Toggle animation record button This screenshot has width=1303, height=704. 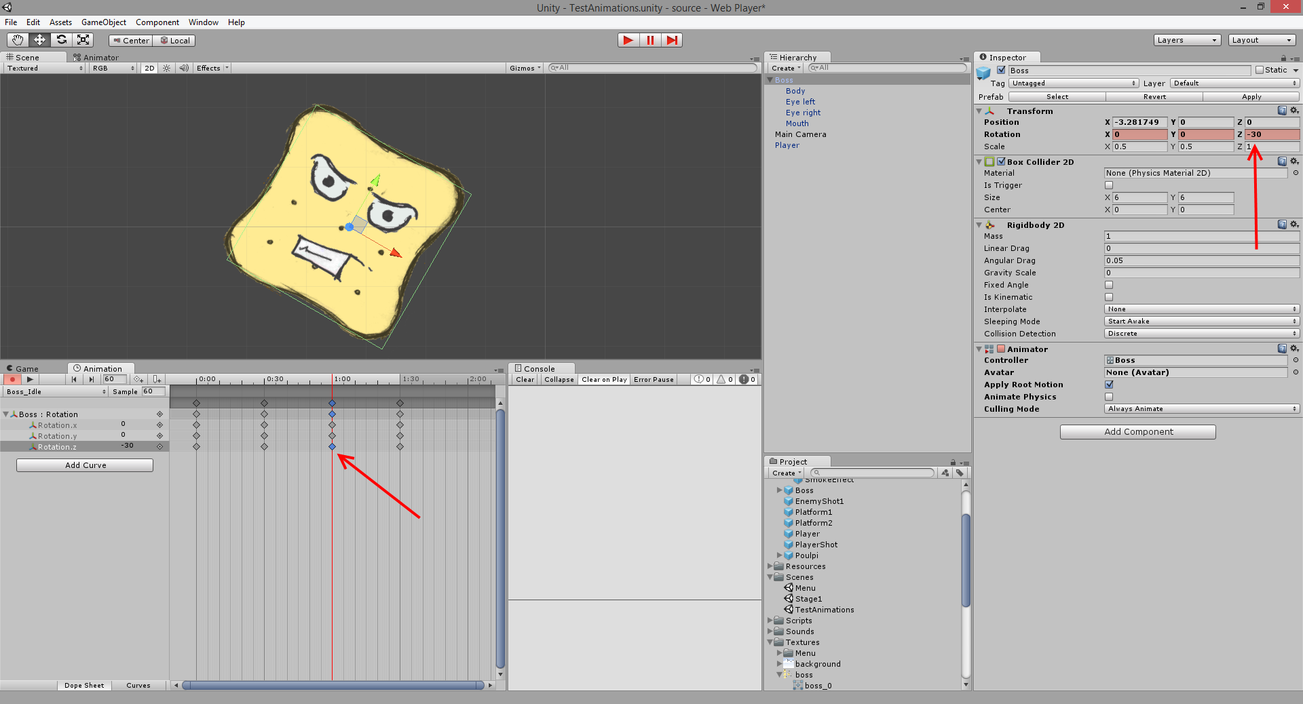point(12,380)
